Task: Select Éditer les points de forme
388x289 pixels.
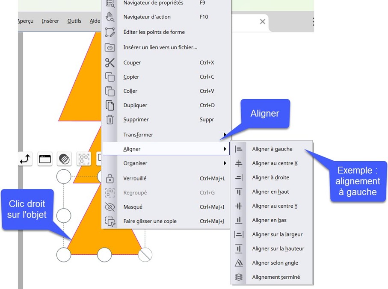Action: (x=166, y=32)
